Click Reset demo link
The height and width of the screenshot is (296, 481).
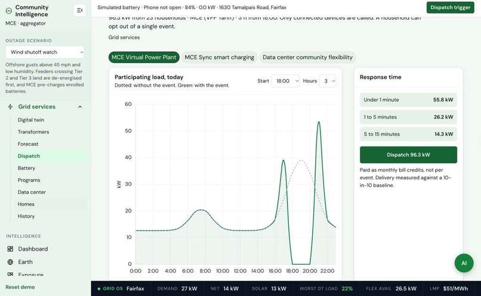(x=20, y=287)
